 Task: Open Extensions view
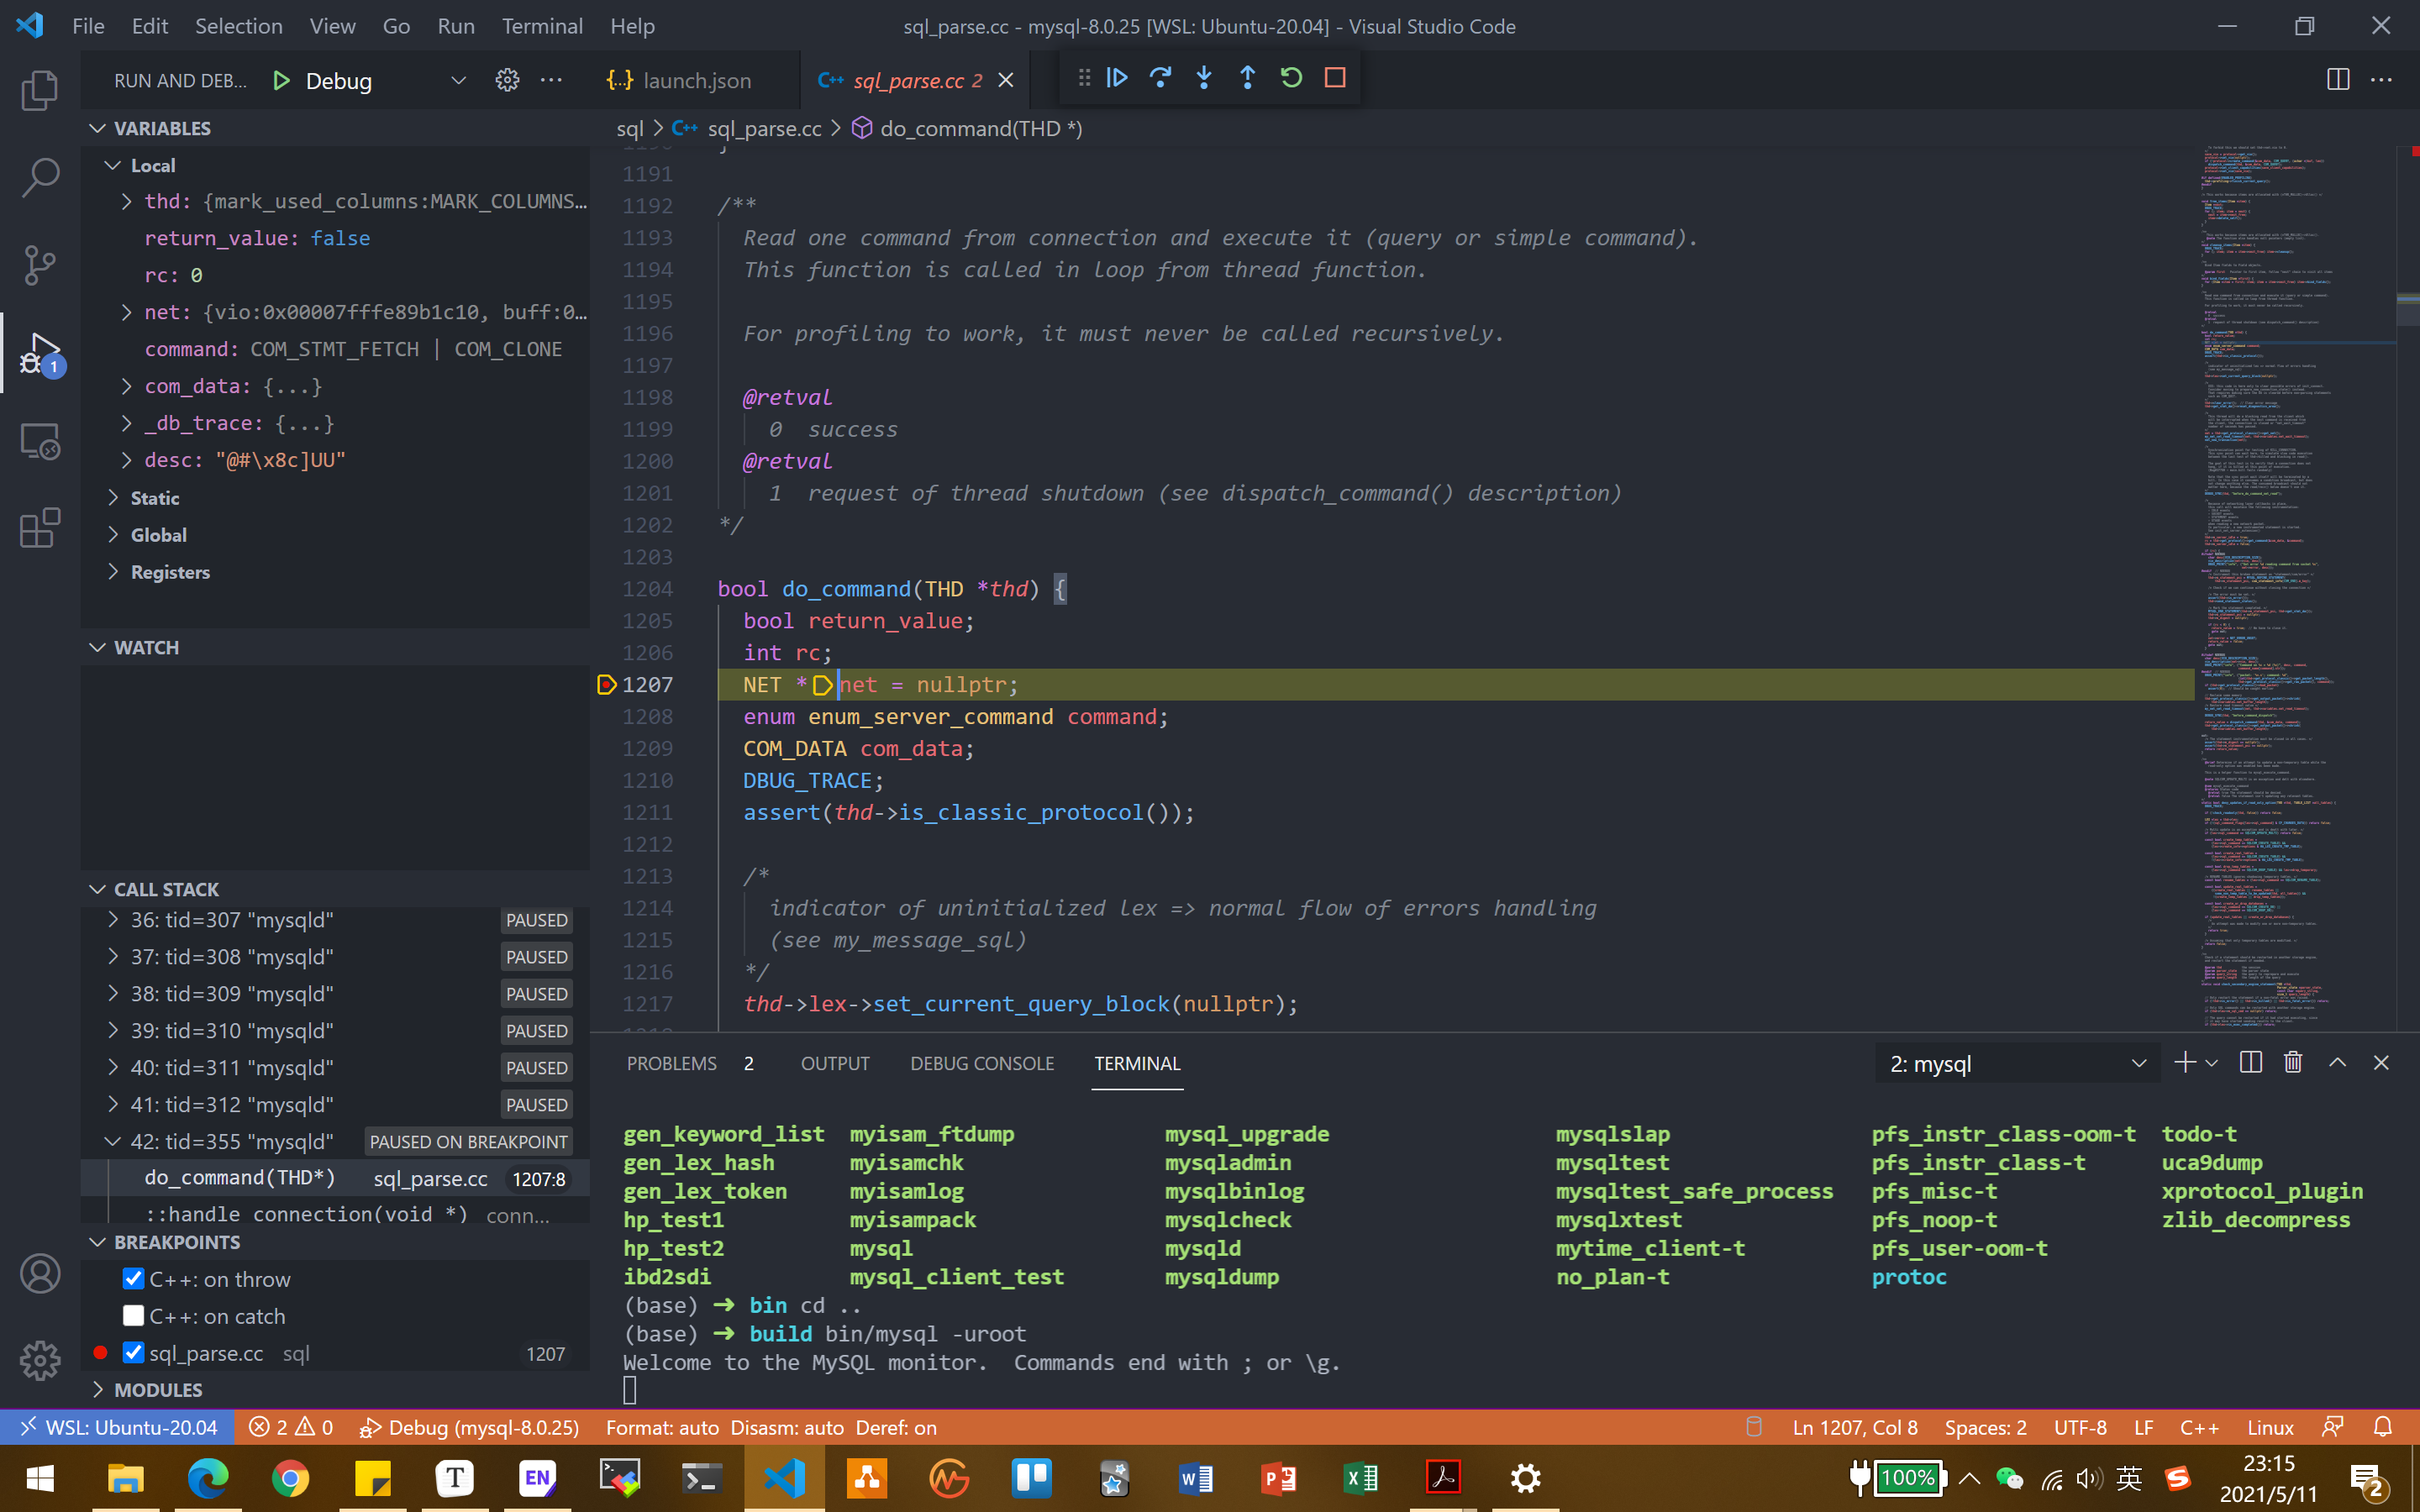tap(40, 528)
